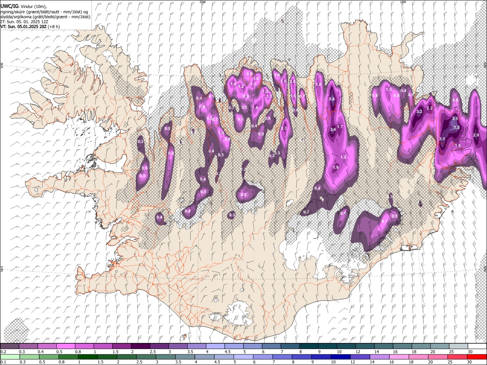Click the hot pink swatch between 20 and 25
The image size is (487, 365).
439,357
